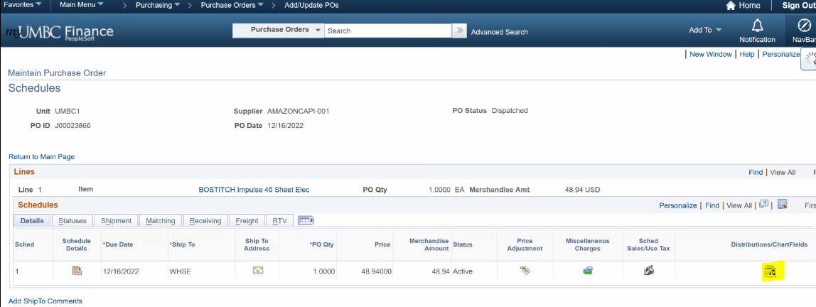Open the Purchase Orders search category dropdown
Image resolution: width=816 pixels, height=307 pixels.
[279, 30]
